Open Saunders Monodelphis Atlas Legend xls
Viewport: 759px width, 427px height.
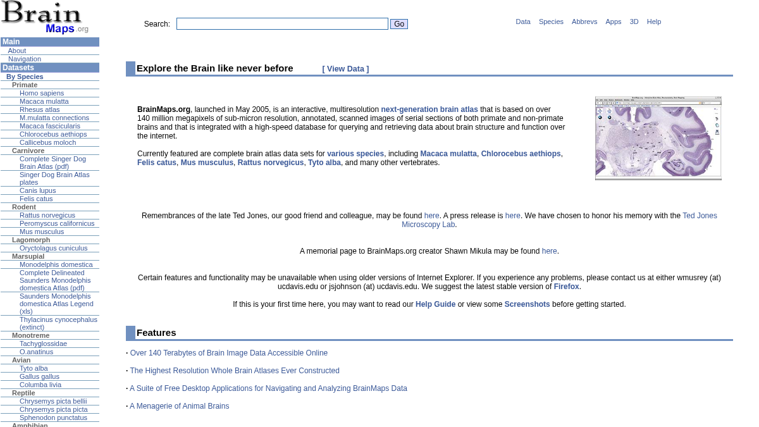click(x=56, y=304)
